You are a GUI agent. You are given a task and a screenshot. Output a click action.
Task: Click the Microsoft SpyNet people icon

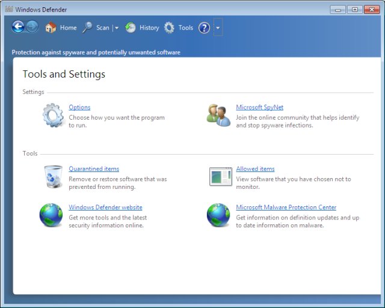219,115
